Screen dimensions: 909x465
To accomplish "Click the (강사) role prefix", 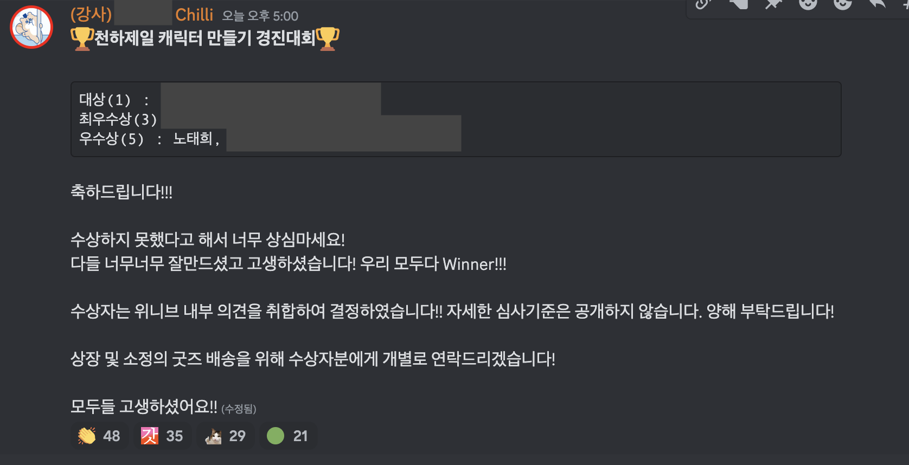I will pos(91,15).
